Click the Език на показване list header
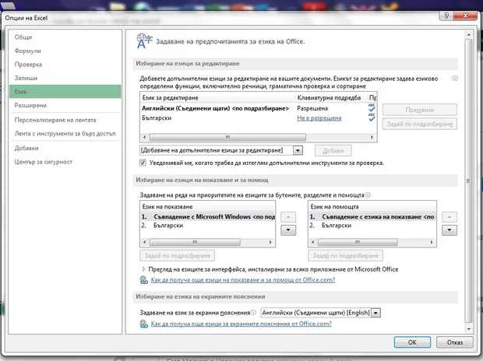 [x=207, y=207]
